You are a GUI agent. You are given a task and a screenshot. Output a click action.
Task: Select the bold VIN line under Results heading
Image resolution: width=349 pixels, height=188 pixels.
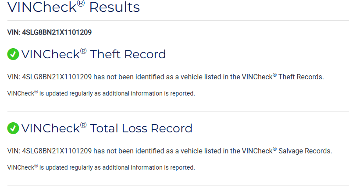50,32
